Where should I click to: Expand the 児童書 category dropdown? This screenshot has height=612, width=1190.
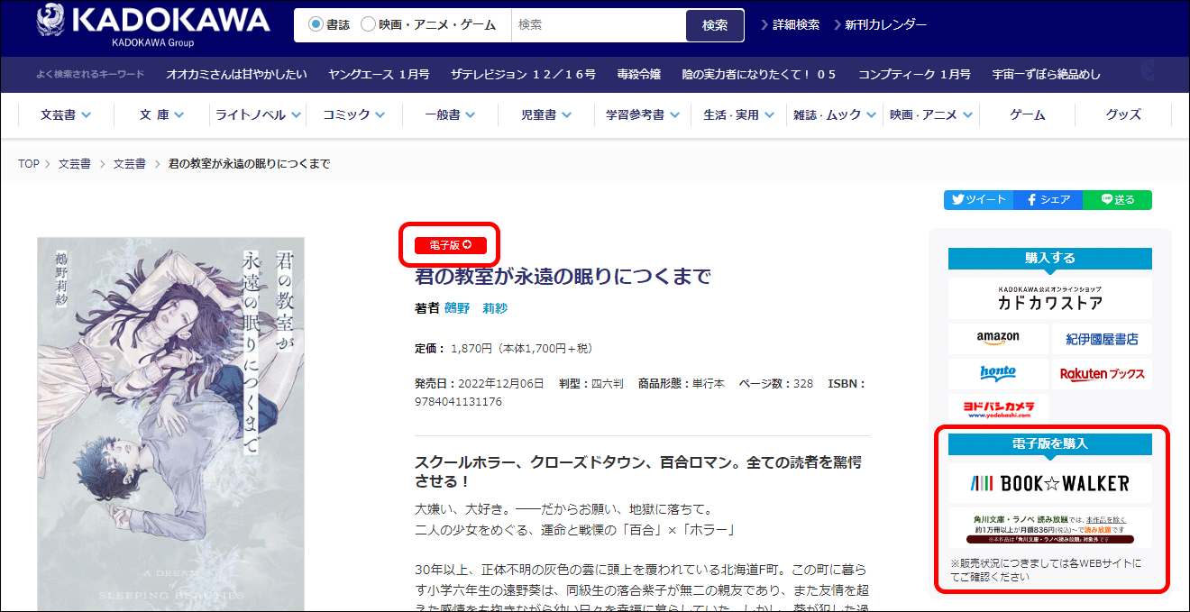545,114
